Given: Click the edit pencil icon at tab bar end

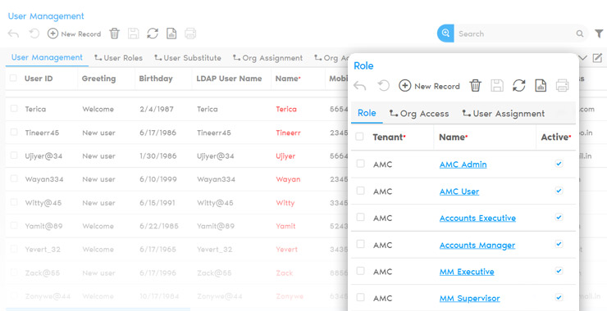Looking at the screenshot, I should (x=597, y=58).
